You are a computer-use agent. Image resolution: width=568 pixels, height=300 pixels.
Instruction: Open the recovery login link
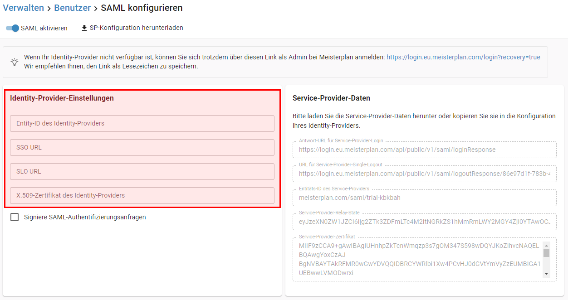pos(463,57)
